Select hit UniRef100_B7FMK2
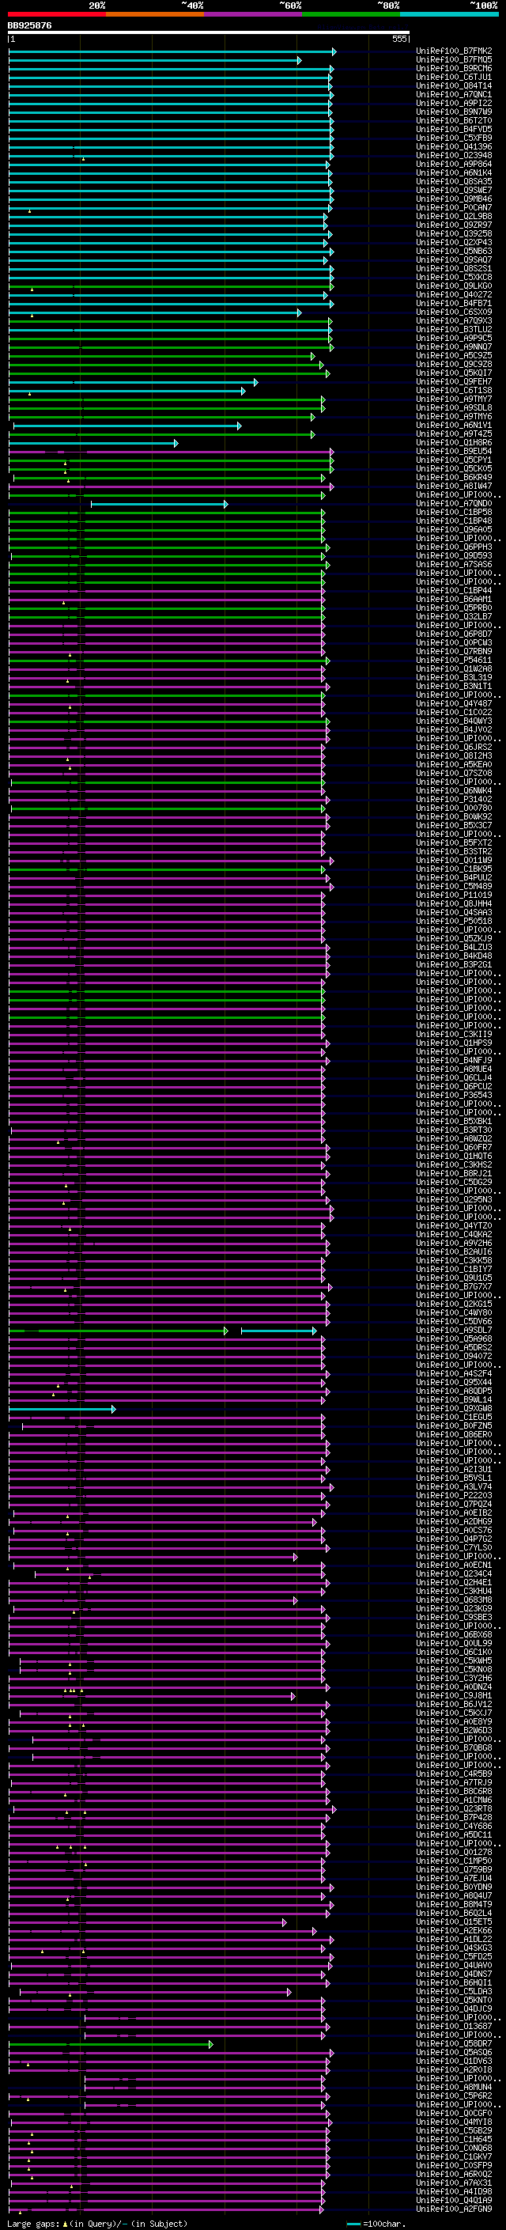 [x=454, y=51]
